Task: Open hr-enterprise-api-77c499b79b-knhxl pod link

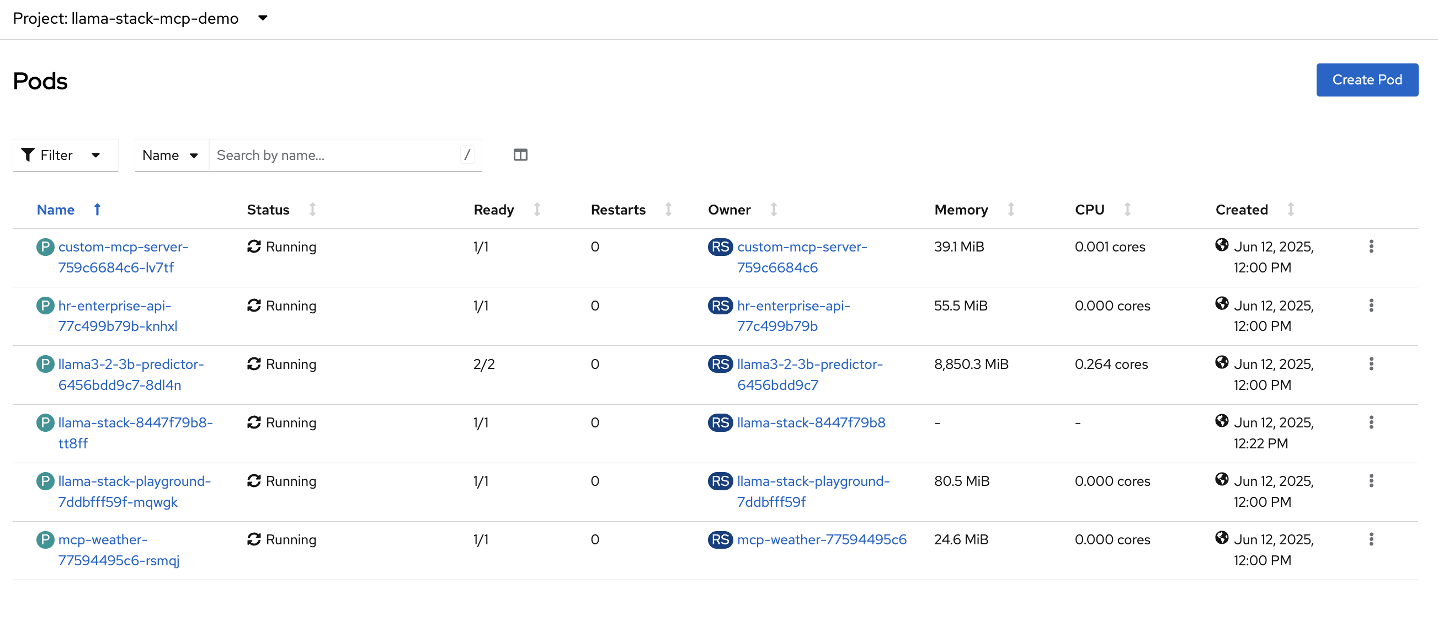Action: click(x=118, y=315)
